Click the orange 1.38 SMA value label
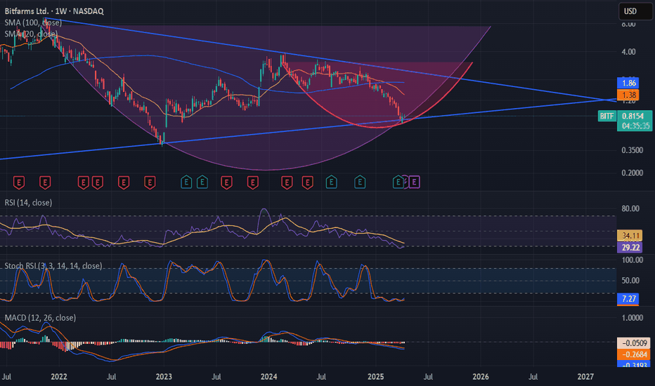 [x=628, y=95]
